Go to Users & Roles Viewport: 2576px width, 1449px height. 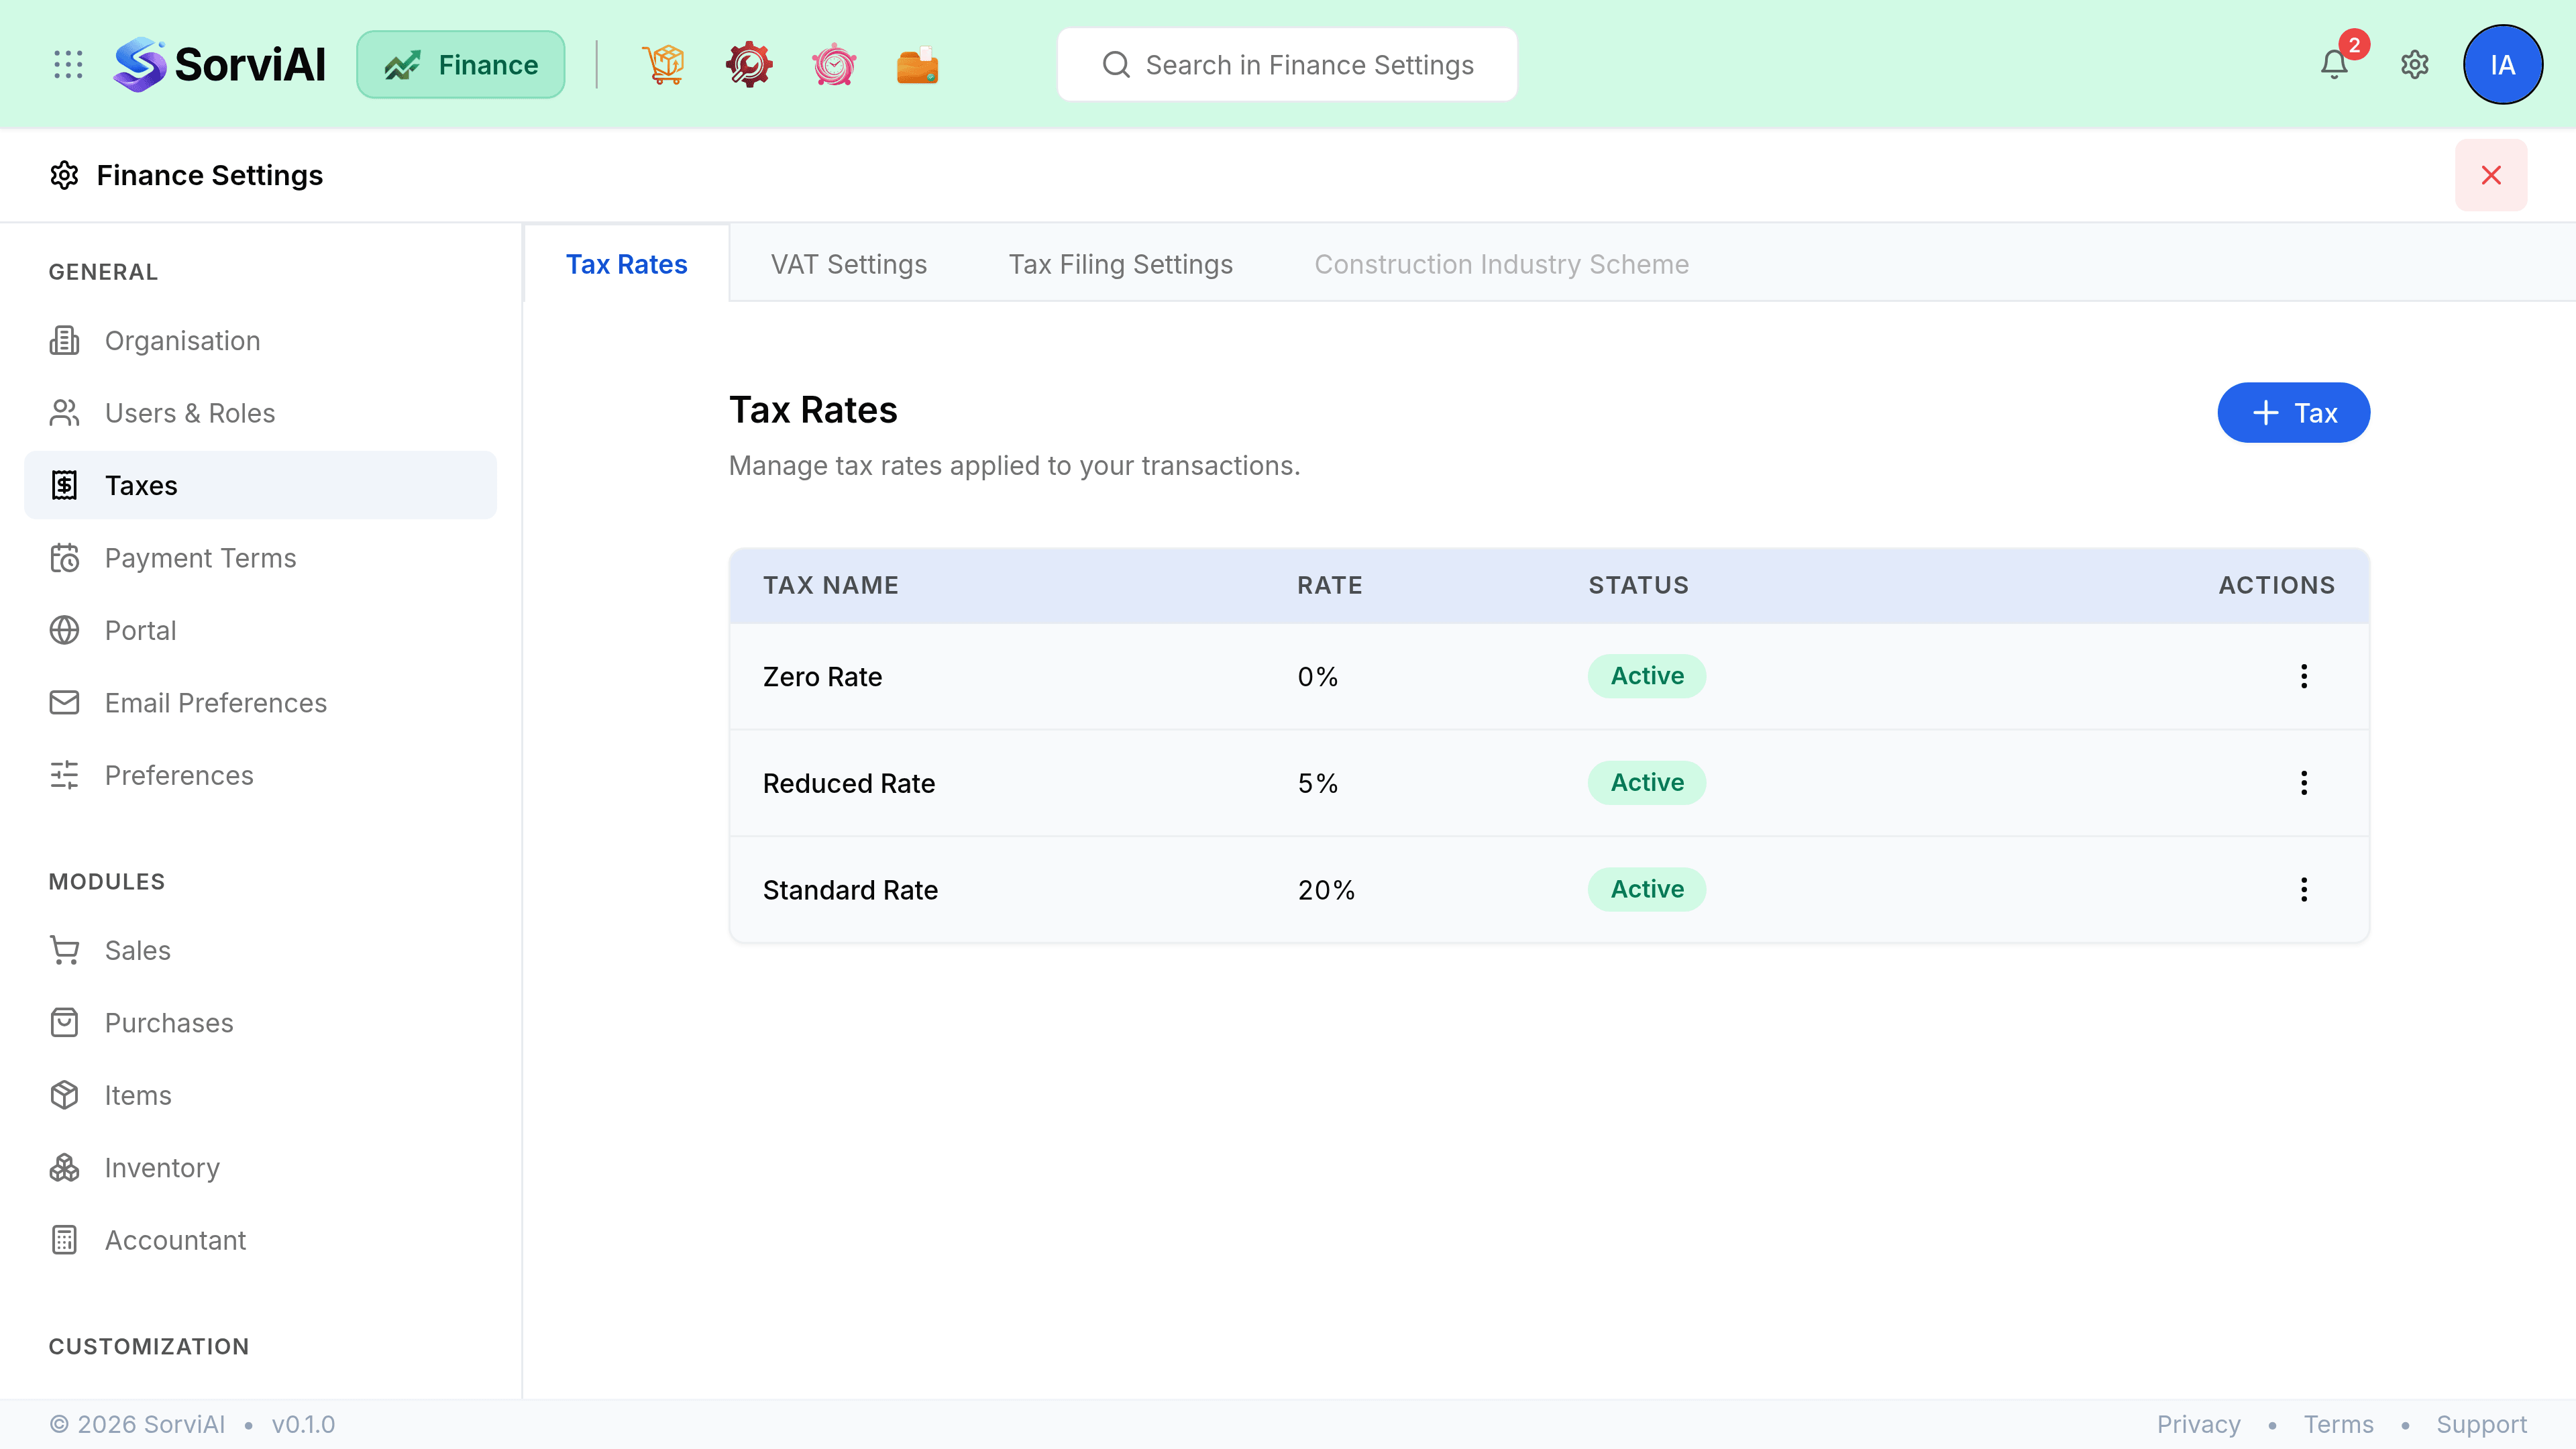point(260,413)
